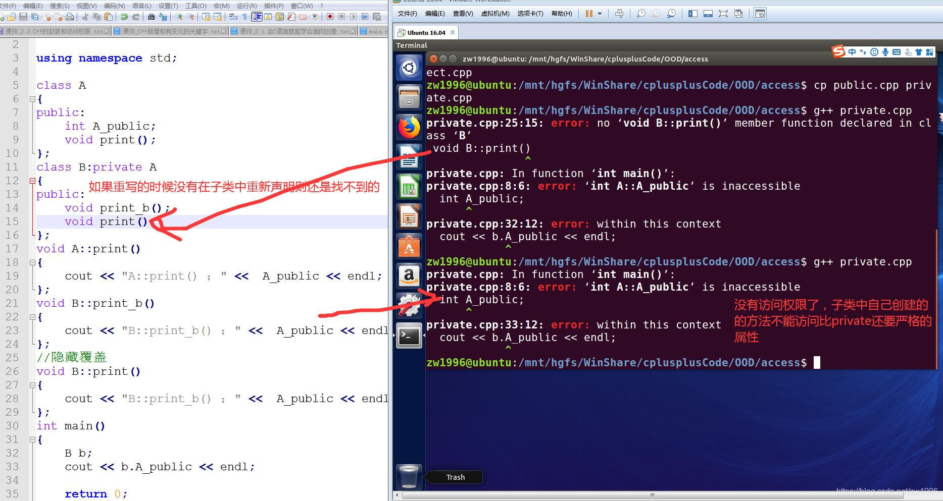Click the Save All icon in Notepad++
Viewport: 943px width, 501px height.
[35, 17]
